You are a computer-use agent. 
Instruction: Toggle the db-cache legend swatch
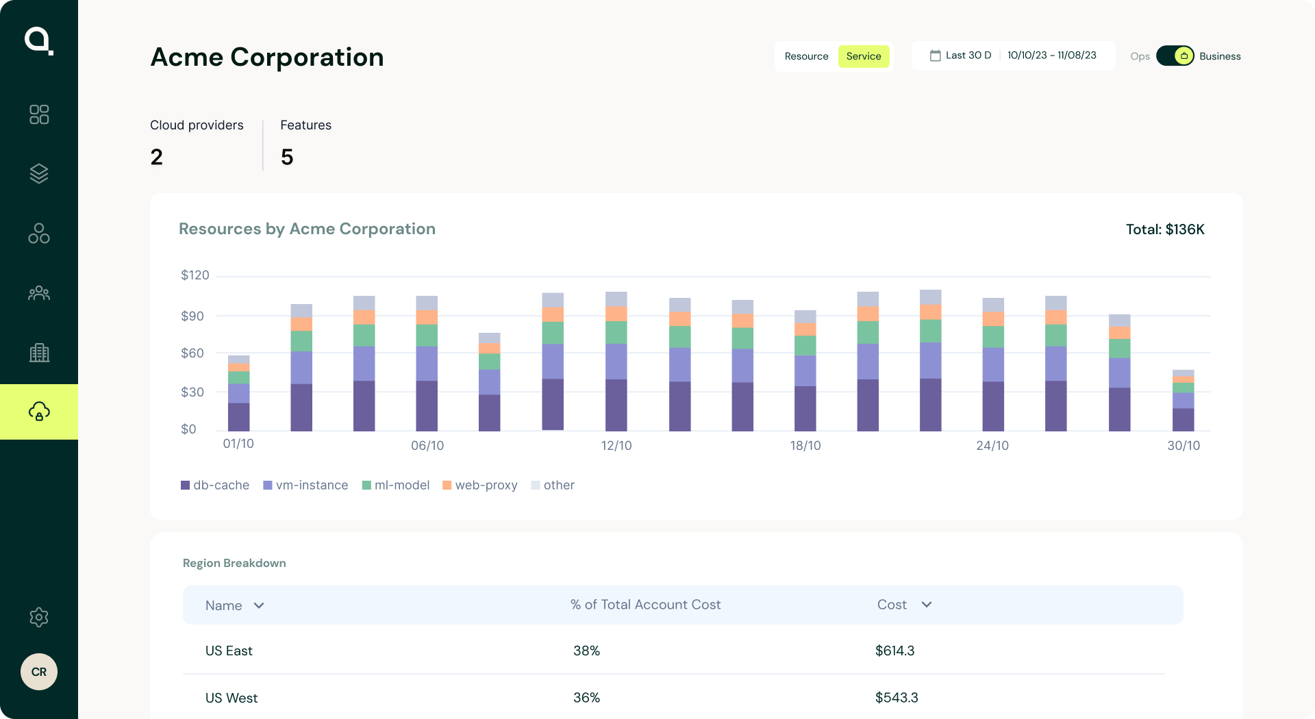pos(185,485)
